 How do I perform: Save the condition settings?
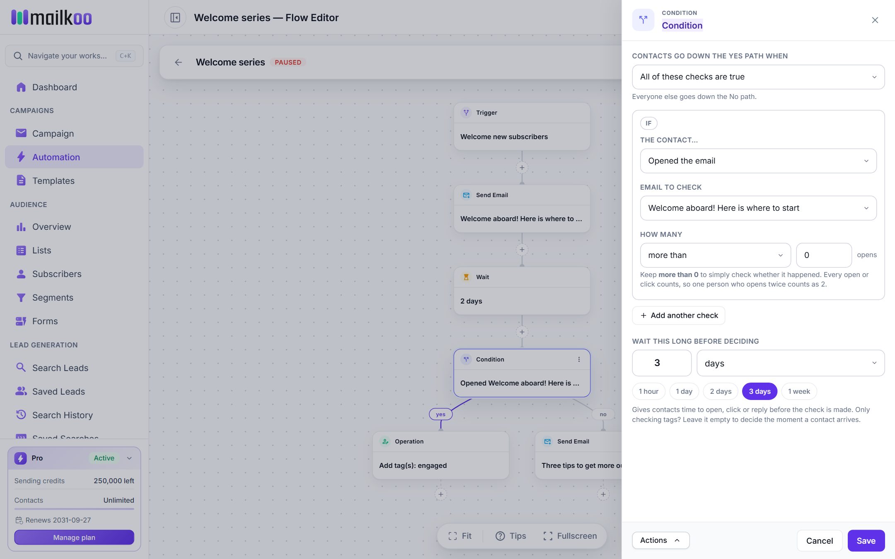tap(866, 541)
